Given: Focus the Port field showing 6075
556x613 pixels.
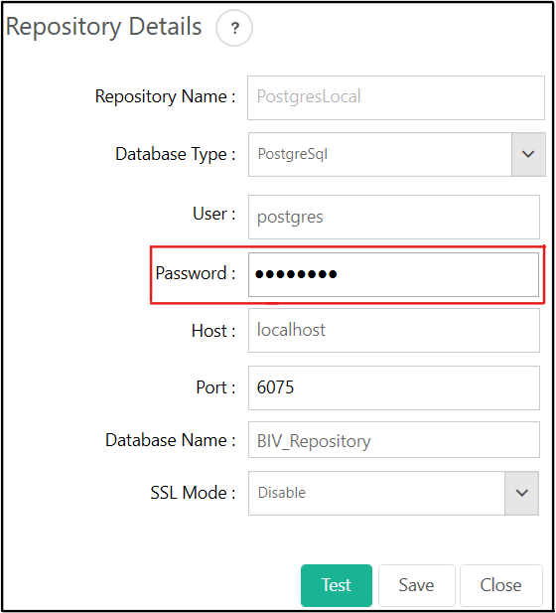Looking at the screenshot, I should (394, 387).
